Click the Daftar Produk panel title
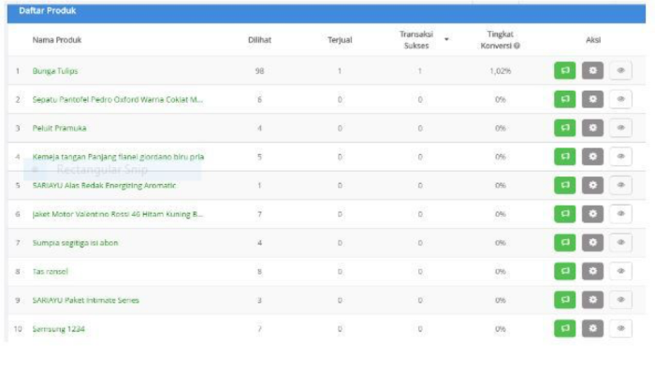The image size is (655, 382). (47, 11)
